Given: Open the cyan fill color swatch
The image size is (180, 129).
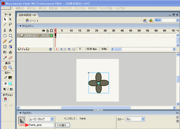Looking at the screenshot, I should pyautogui.click(x=10, y=84).
